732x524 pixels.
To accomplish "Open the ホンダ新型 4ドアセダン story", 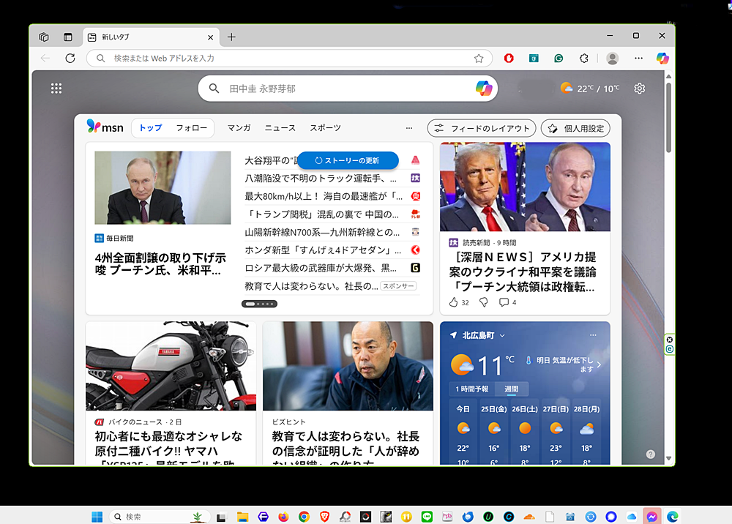I will (323, 250).
